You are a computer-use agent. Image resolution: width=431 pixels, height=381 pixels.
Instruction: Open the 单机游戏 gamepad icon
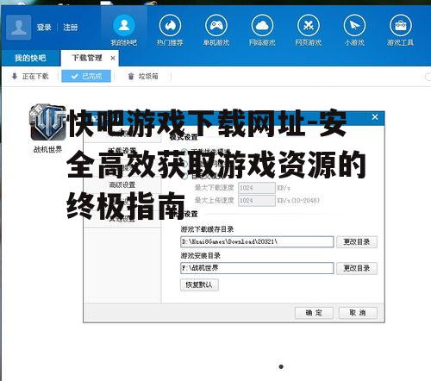point(216,26)
